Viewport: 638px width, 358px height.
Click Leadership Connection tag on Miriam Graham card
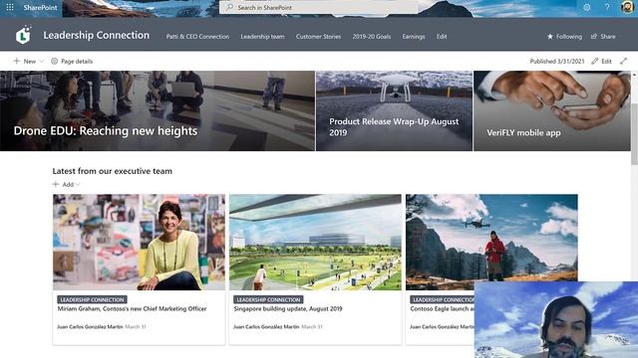pyautogui.click(x=92, y=299)
